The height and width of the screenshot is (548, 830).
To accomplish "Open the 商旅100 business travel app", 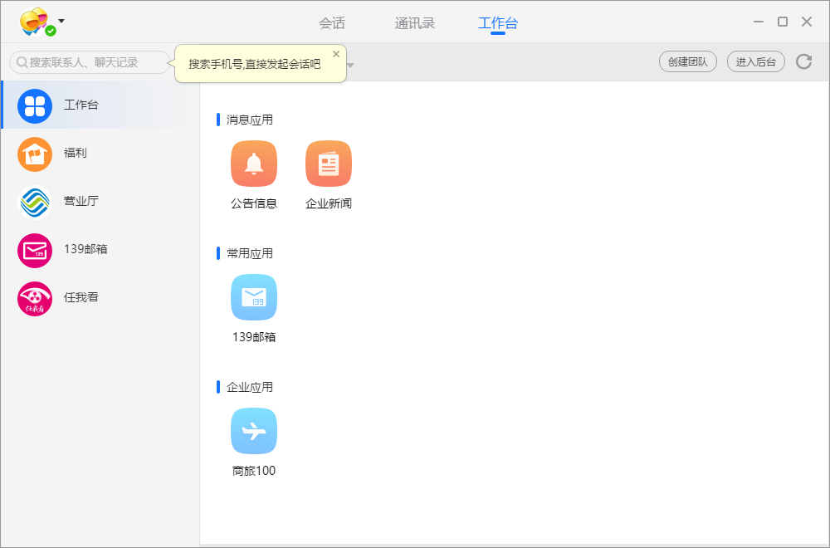I will click(x=254, y=431).
